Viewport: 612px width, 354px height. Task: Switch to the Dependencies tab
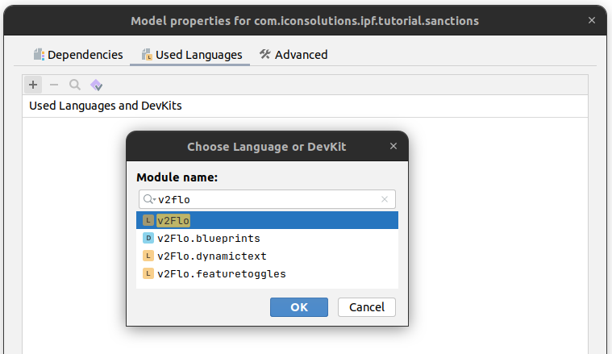pos(78,55)
